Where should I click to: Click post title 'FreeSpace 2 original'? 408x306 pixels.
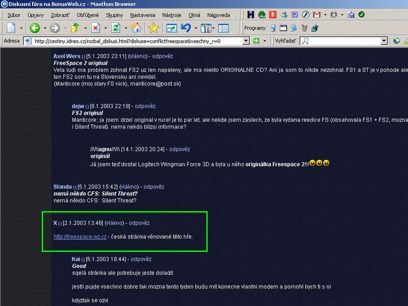(x=81, y=63)
